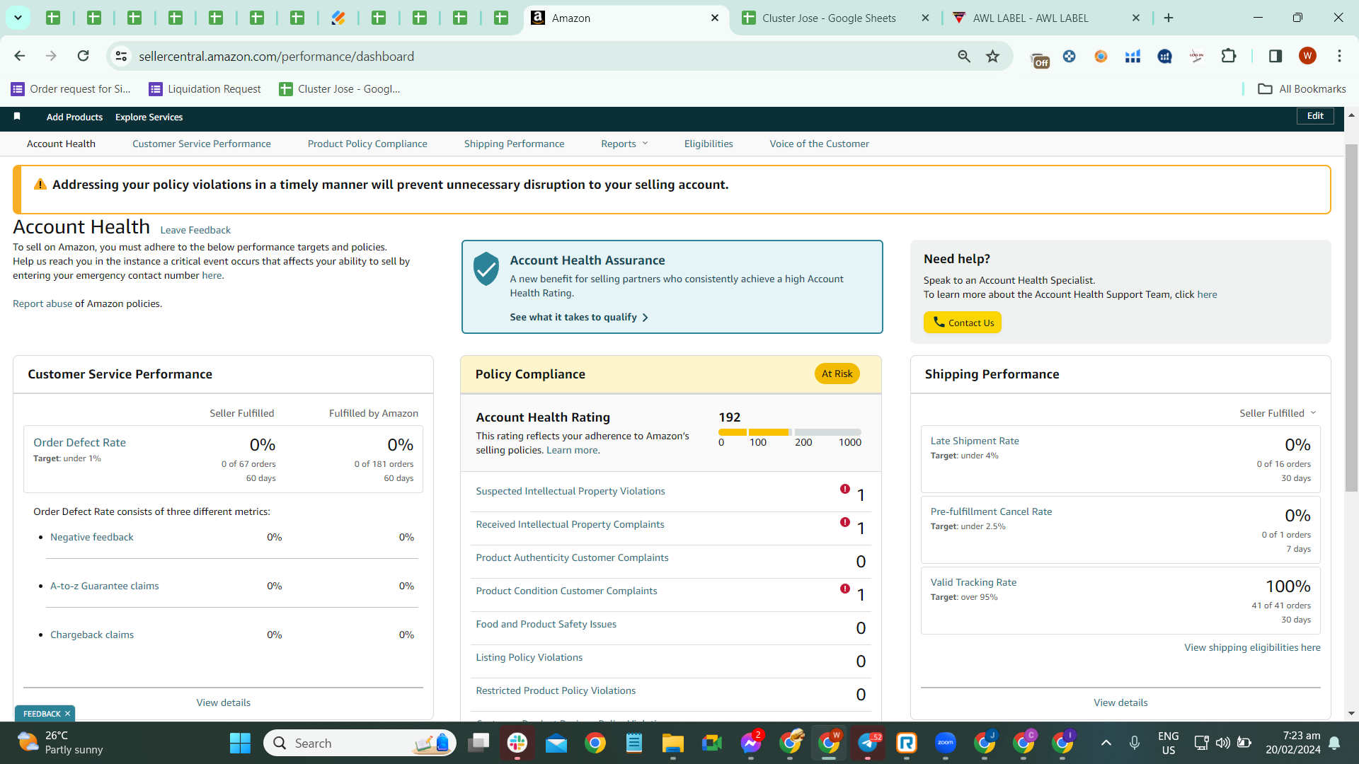View details under Customer Service Performance
Image resolution: width=1359 pixels, height=764 pixels.
point(224,702)
